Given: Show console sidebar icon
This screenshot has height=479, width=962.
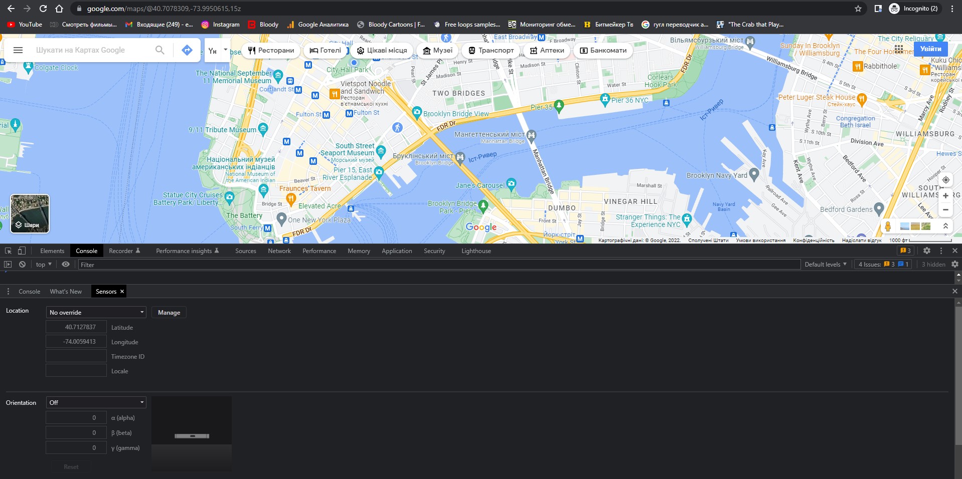Looking at the screenshot, I should [8, 265].
